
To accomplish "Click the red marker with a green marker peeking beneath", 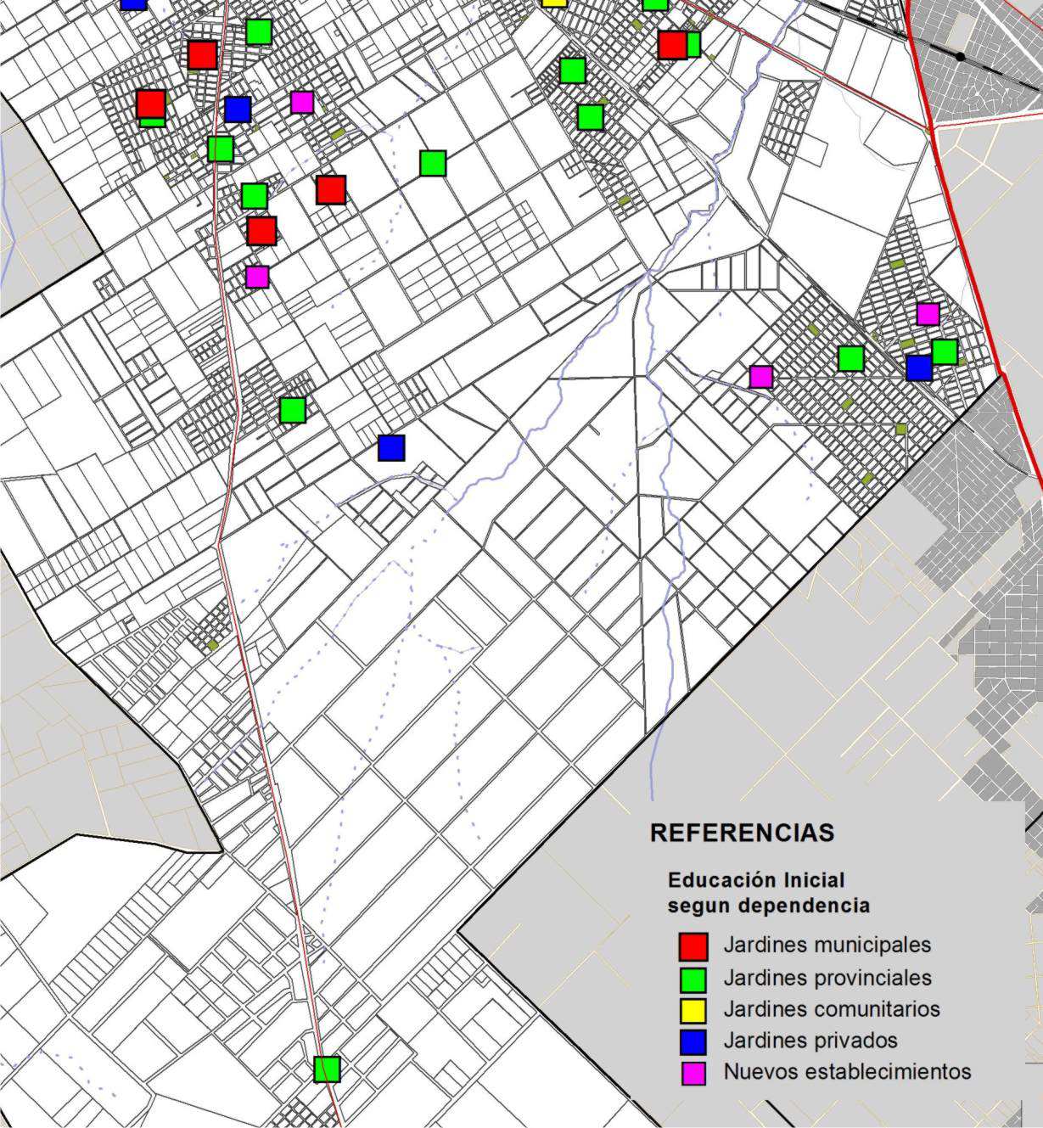I will click(151, 104).
